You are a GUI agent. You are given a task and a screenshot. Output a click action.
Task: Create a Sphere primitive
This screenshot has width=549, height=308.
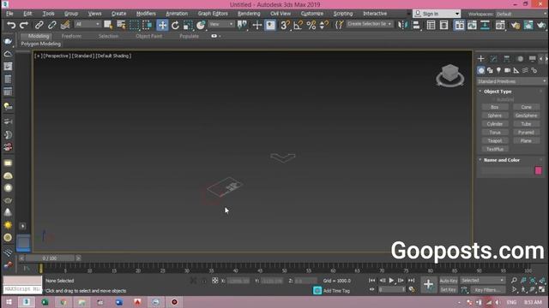point(495,115)
